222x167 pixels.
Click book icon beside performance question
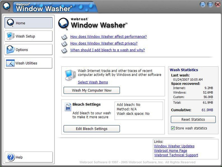pos(64,37)
